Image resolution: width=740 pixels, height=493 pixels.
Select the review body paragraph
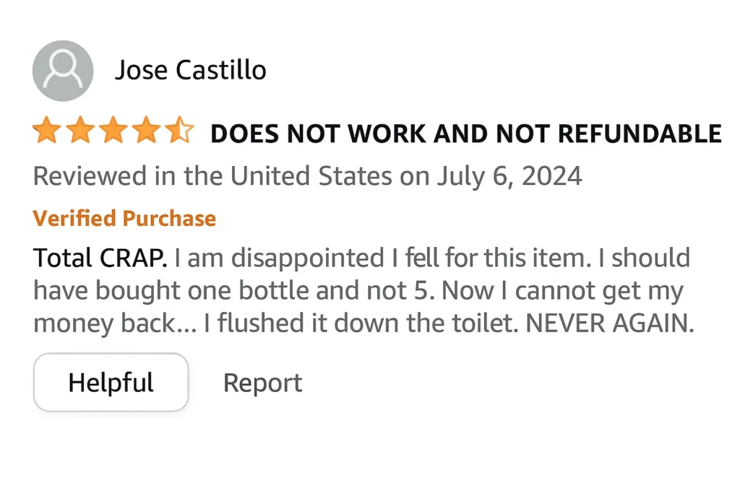(361, 289)
